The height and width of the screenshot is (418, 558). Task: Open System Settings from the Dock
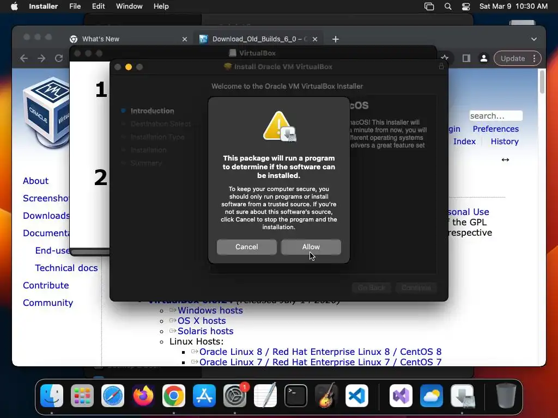235,396
